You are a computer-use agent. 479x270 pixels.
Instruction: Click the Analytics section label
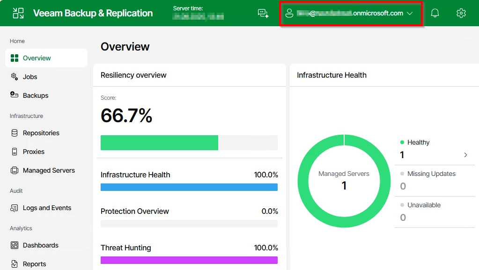pyautogui.click(x=21, y=228)
